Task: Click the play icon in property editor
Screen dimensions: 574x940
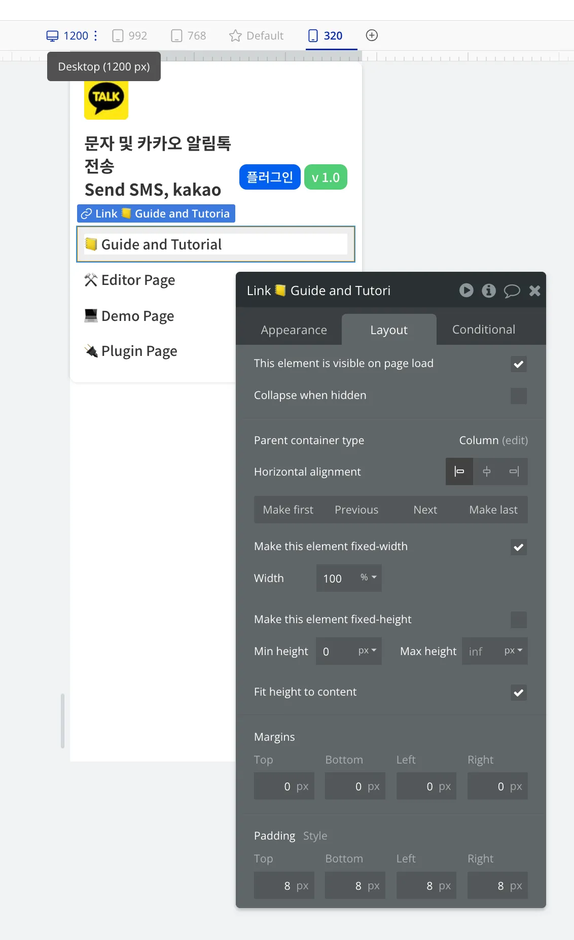Action: point(466,290)
